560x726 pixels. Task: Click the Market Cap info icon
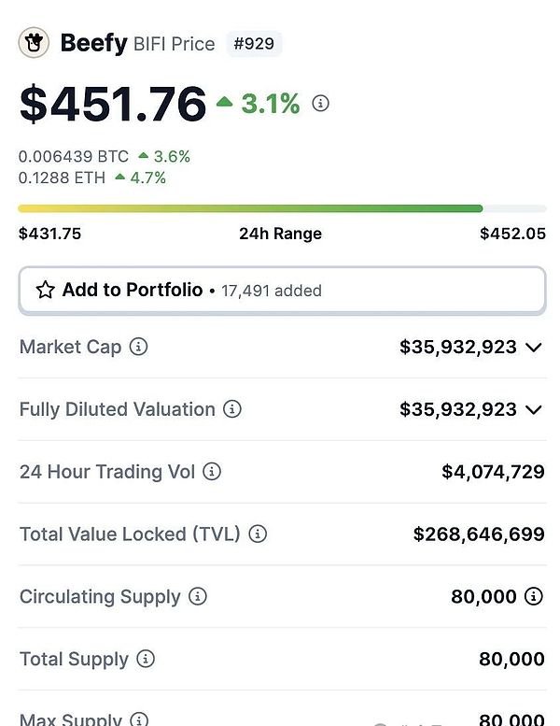tap(138, 347)
